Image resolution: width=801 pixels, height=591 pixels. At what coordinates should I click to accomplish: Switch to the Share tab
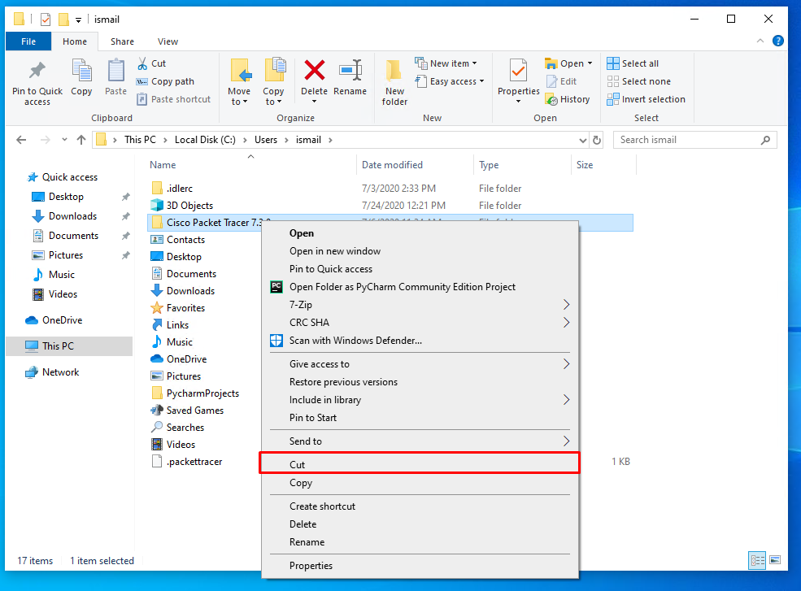coord(122,41)
